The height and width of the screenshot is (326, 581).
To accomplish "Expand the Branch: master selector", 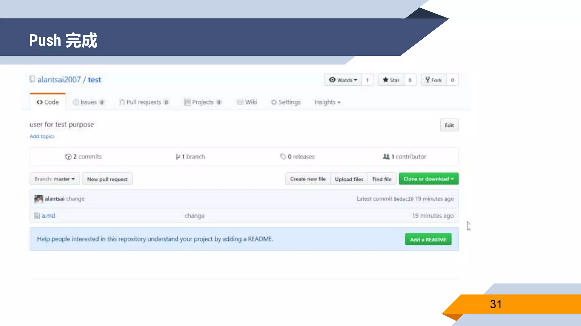I will pyautogui.click(x=54, y=179).
